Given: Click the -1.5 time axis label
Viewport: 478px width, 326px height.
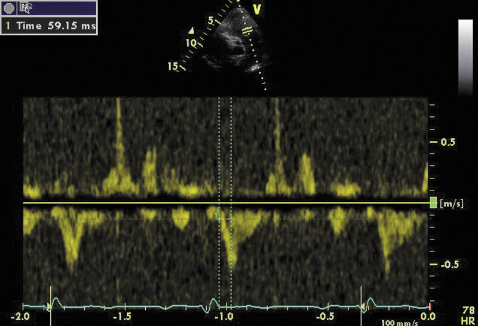Looking at the screenshot, I should click(x=122, y=317).
